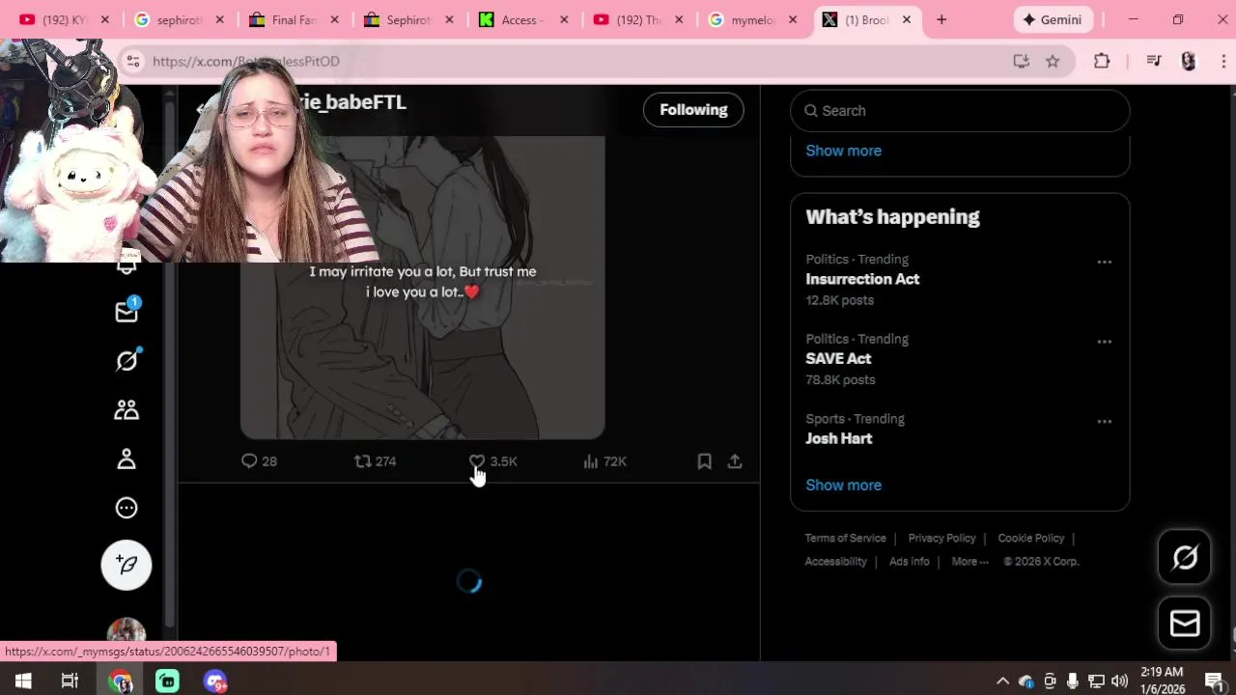Image resolution: width=1236 pixels, height=695 pixels.
Task: Open more options for SAVE Act trend
Action: pyautogui.click(x=1105, y=342)
